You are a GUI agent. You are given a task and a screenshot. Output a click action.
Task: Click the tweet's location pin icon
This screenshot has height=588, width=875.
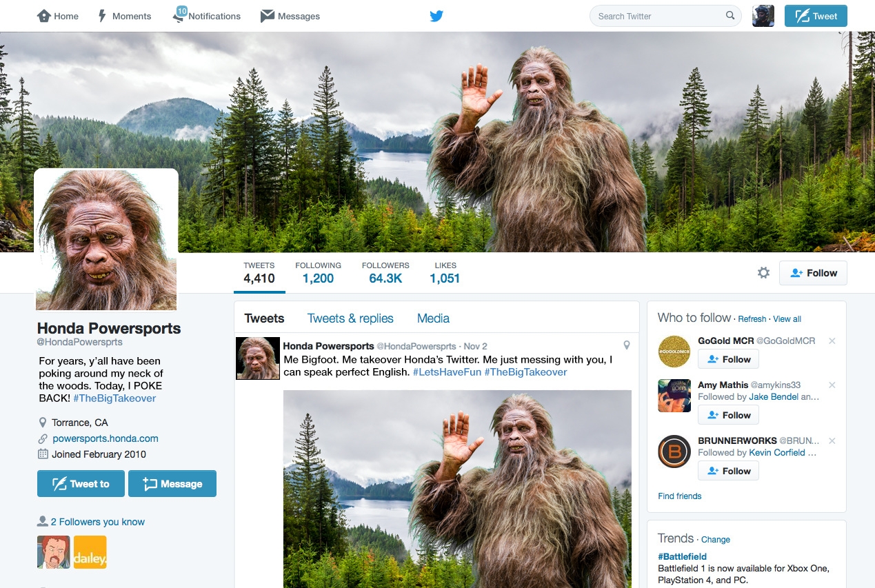coord(627,345)
